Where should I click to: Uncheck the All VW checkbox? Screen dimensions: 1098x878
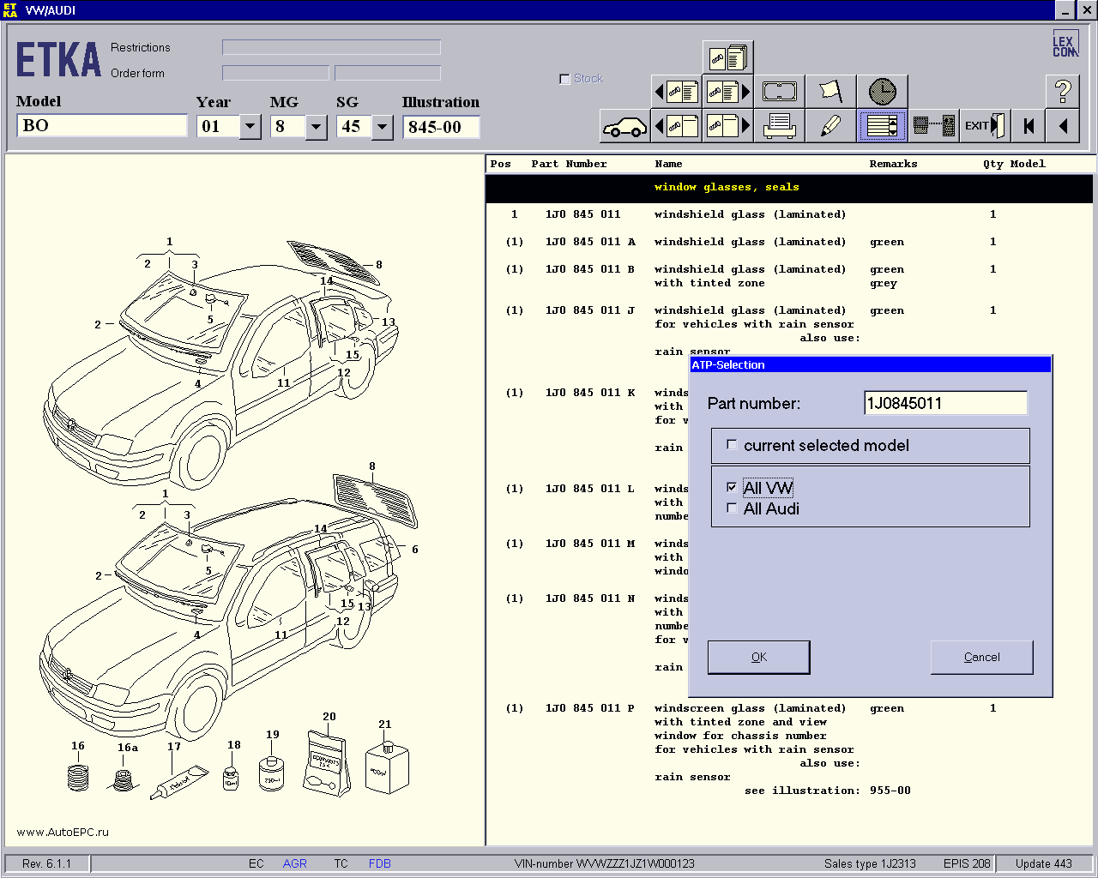(732, 487)
